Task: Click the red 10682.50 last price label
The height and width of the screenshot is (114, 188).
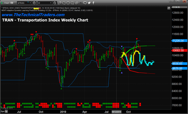Action: [x=179, y=50]
